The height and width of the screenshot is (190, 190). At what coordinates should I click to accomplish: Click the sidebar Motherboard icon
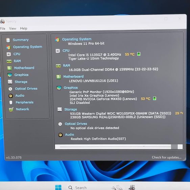point(9,68)
